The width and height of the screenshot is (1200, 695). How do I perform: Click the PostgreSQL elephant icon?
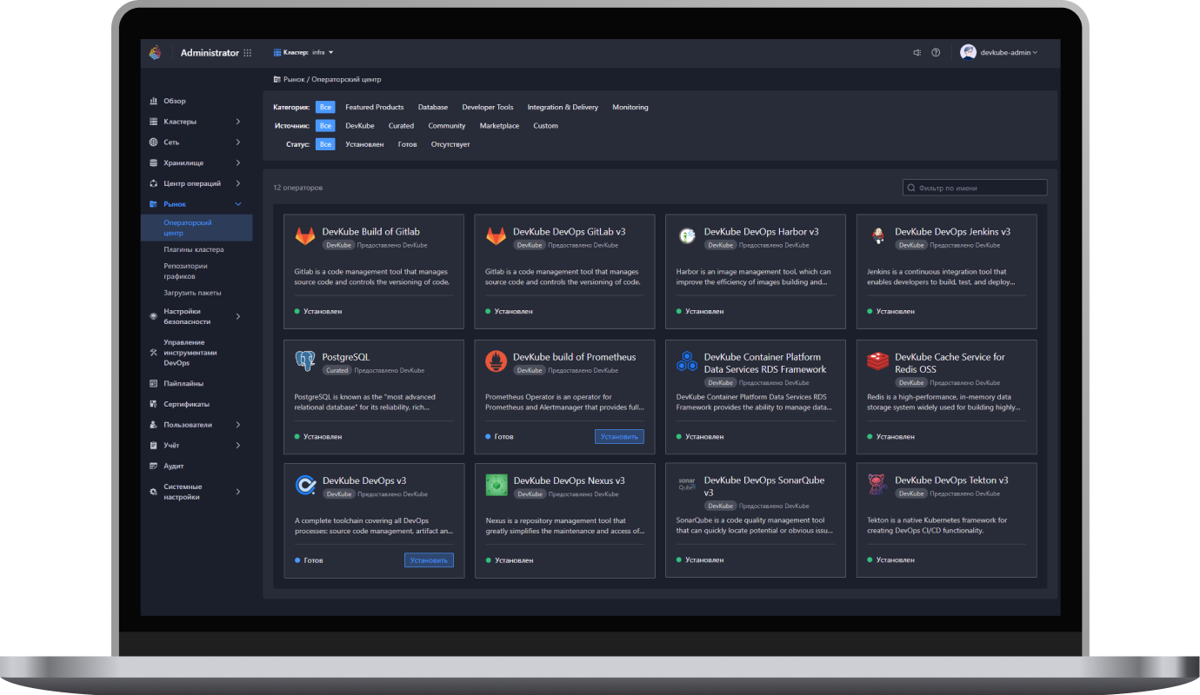pos(304,361)
